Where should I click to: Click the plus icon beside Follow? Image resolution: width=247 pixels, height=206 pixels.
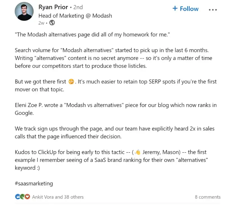pyautogui.click(x=175, y=9)
